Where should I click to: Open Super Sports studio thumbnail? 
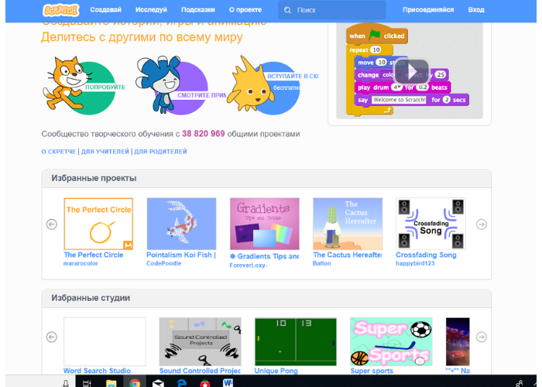coord(391,342)
